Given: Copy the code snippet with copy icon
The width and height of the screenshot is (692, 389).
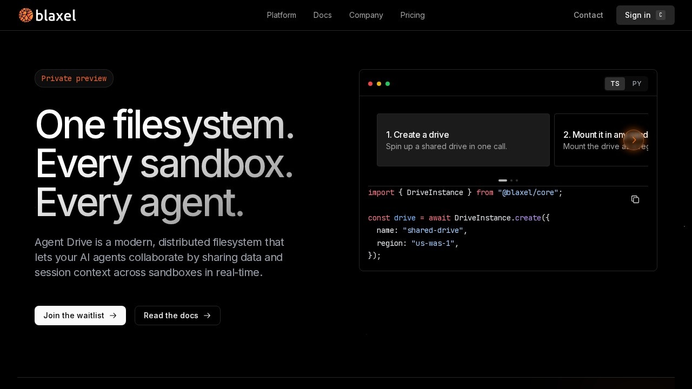Looking at the screenshot, I should point(635,199).
